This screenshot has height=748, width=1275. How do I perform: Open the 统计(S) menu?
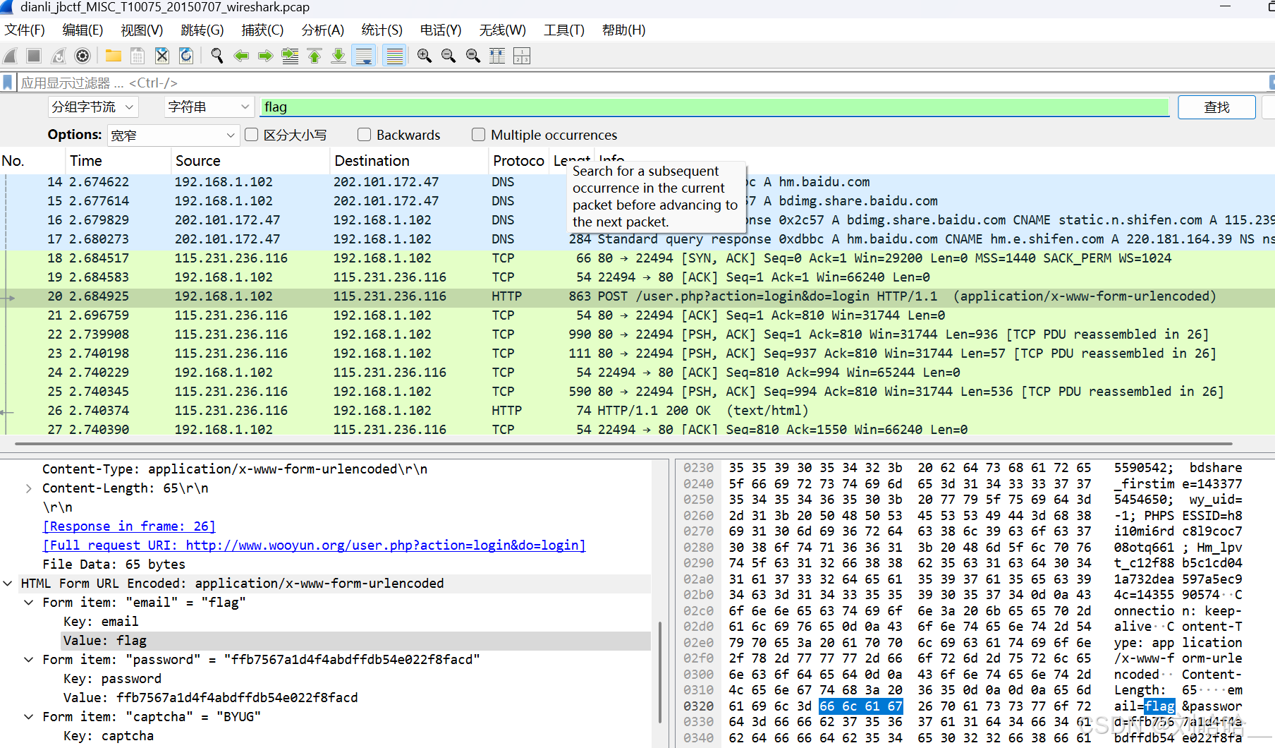tap(382, 30)
